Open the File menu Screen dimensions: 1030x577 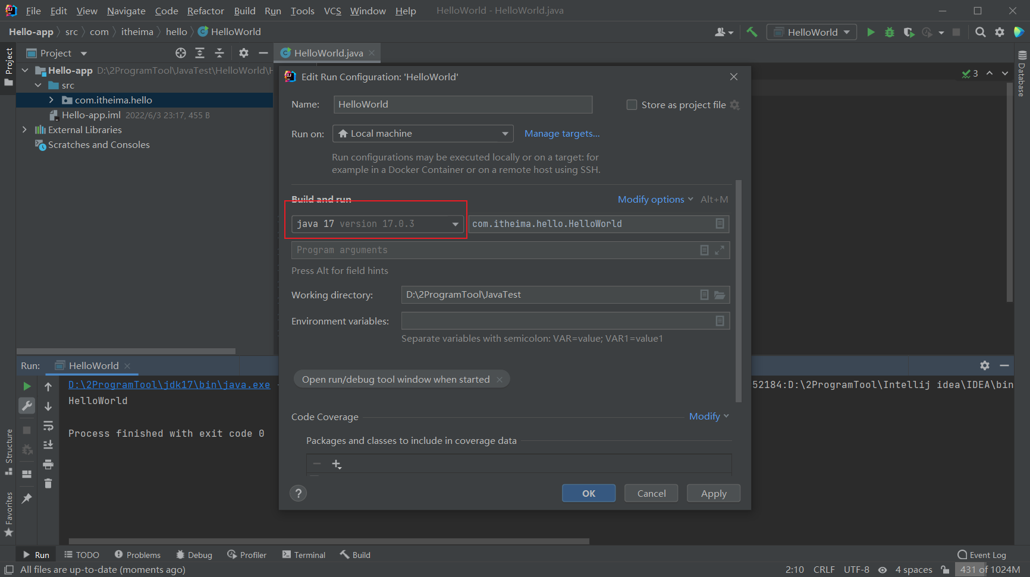point(33,11)
